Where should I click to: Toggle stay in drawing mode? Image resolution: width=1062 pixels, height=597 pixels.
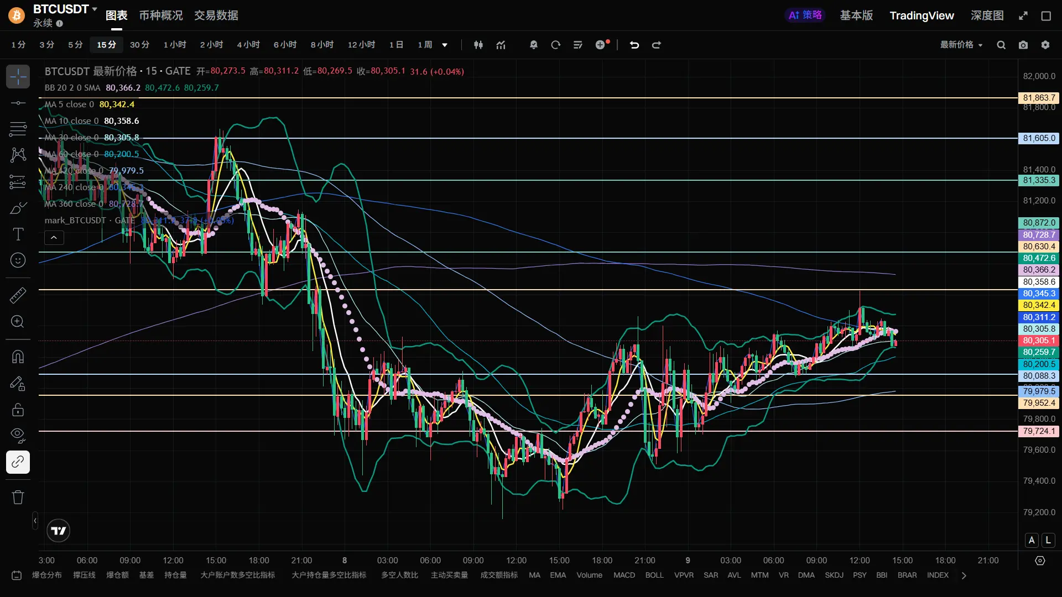tap(18, 383)
